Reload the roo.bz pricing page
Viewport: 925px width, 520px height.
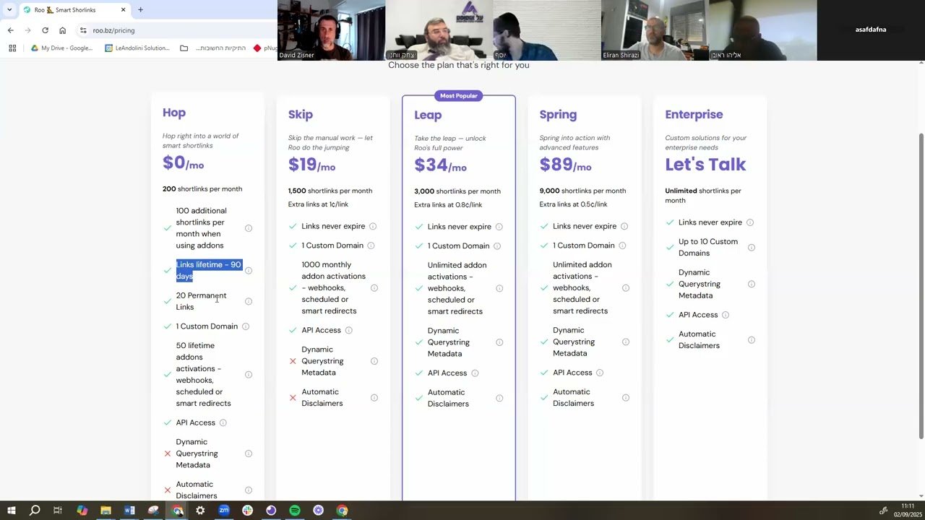pyautogui.click(x=45, y=30)
